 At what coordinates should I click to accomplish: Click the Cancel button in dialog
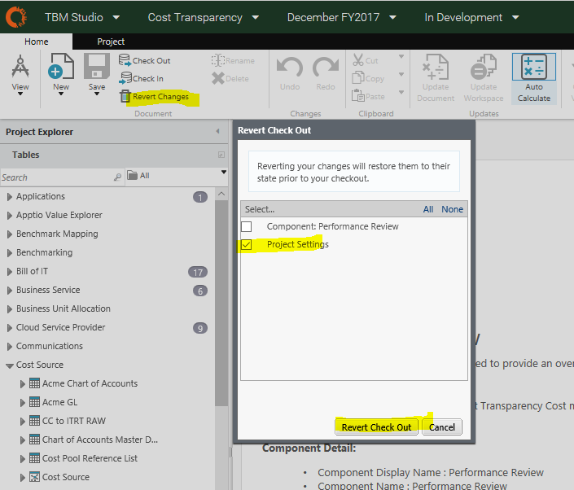click(442, 427)
